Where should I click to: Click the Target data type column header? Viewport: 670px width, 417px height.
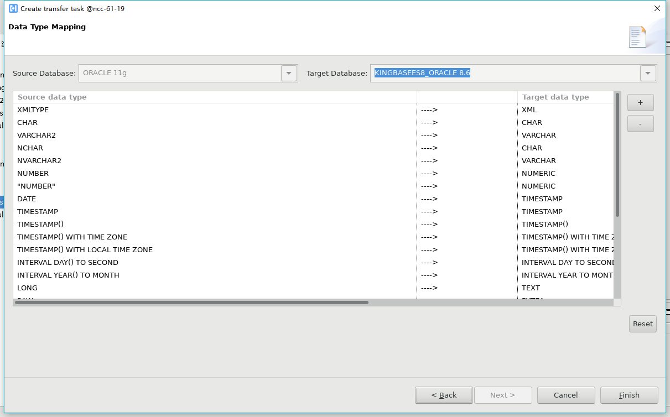point(565,97)
